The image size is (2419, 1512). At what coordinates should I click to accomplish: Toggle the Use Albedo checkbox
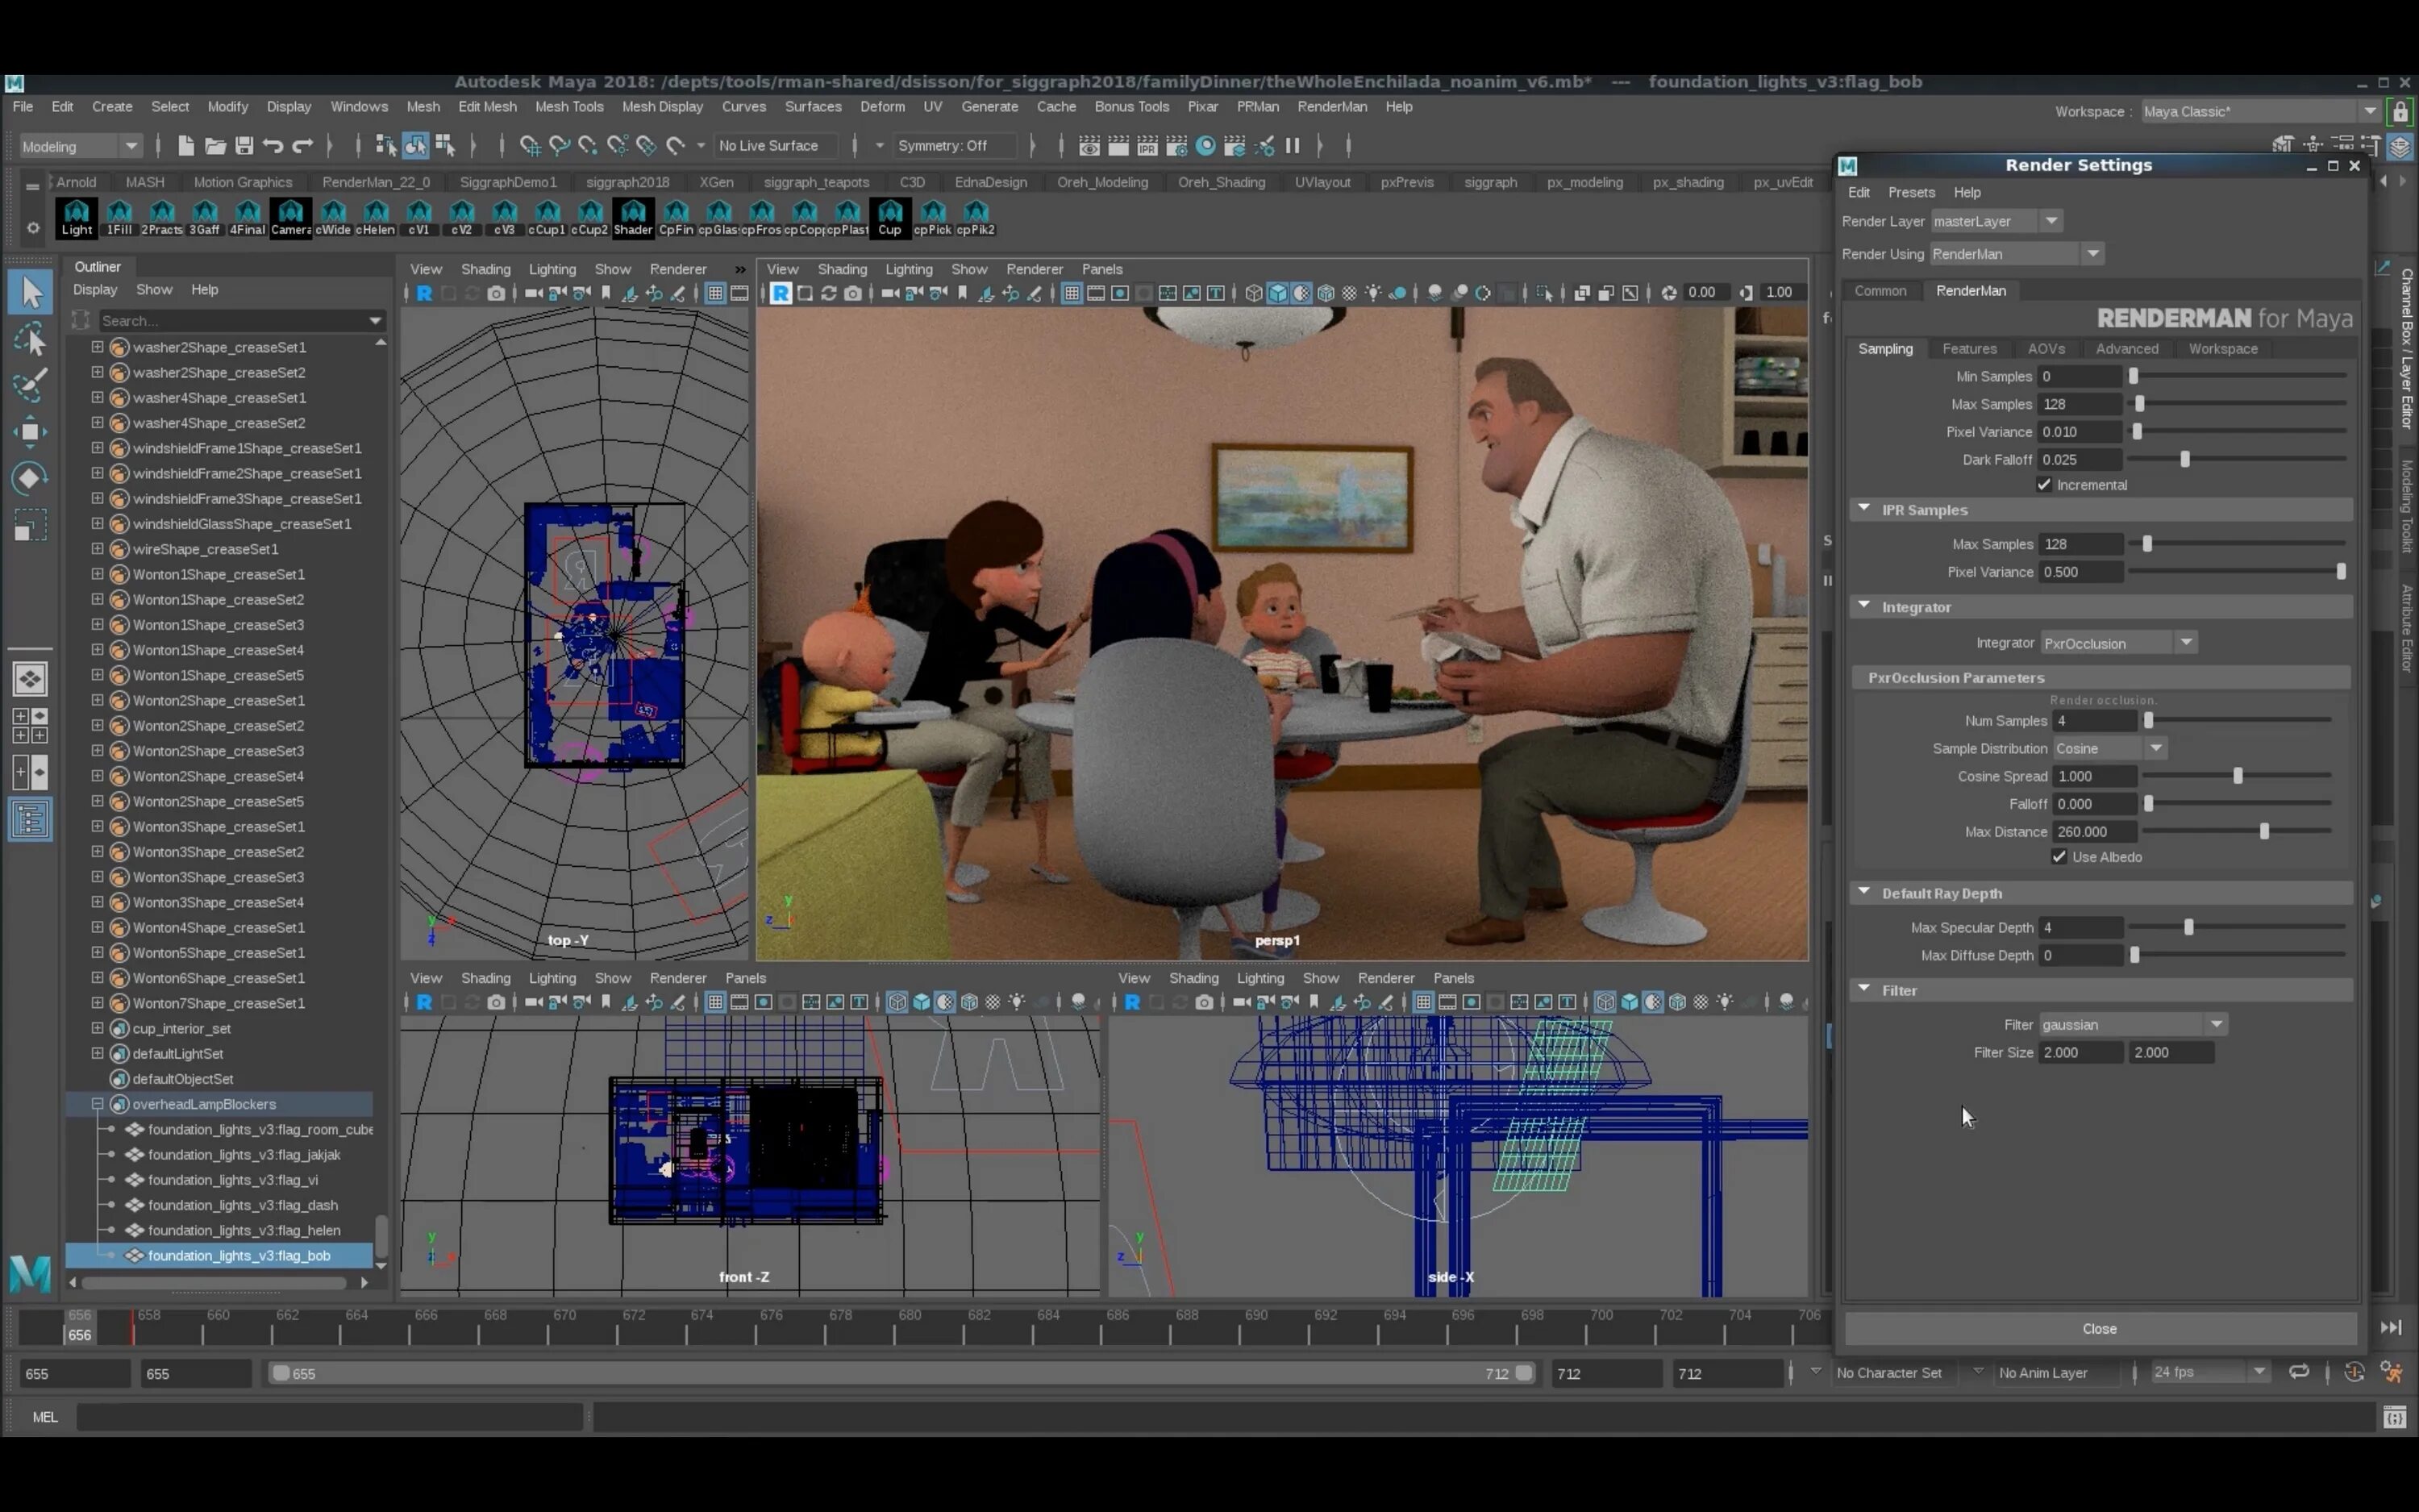click(2059, 857)
